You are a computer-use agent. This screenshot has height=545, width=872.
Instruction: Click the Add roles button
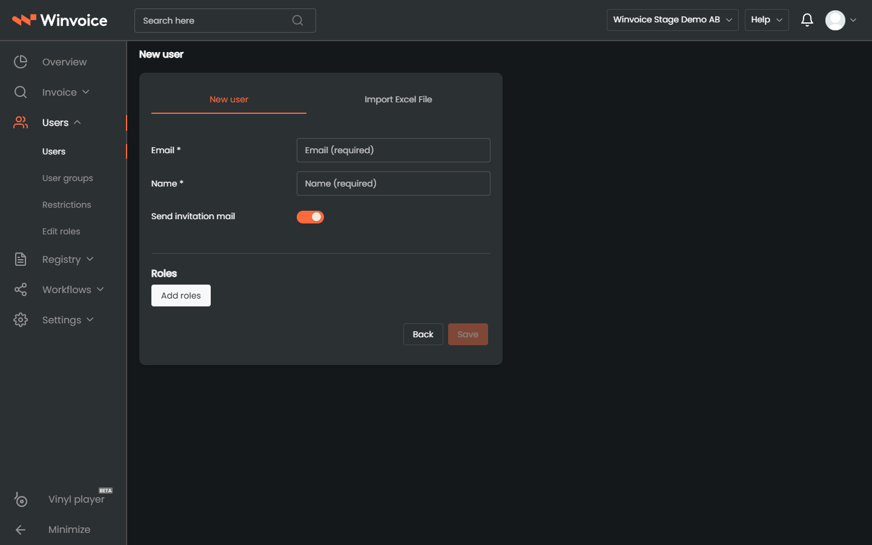pos(181,296)
